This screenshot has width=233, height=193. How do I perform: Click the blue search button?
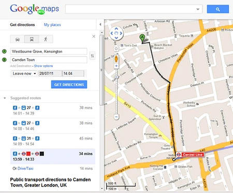coord(218,9)
